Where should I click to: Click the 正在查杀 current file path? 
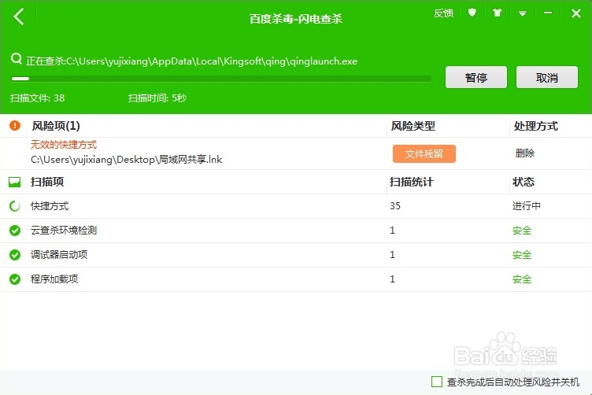(191, 61)
